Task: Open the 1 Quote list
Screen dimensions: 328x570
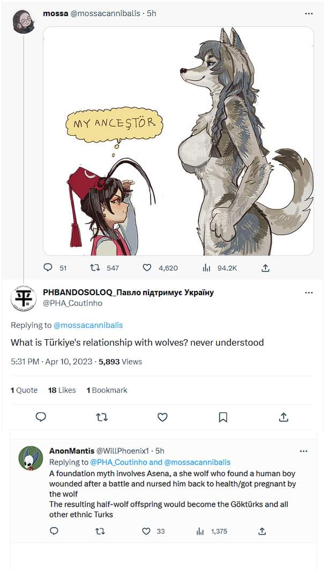Action: click(24, 390)
